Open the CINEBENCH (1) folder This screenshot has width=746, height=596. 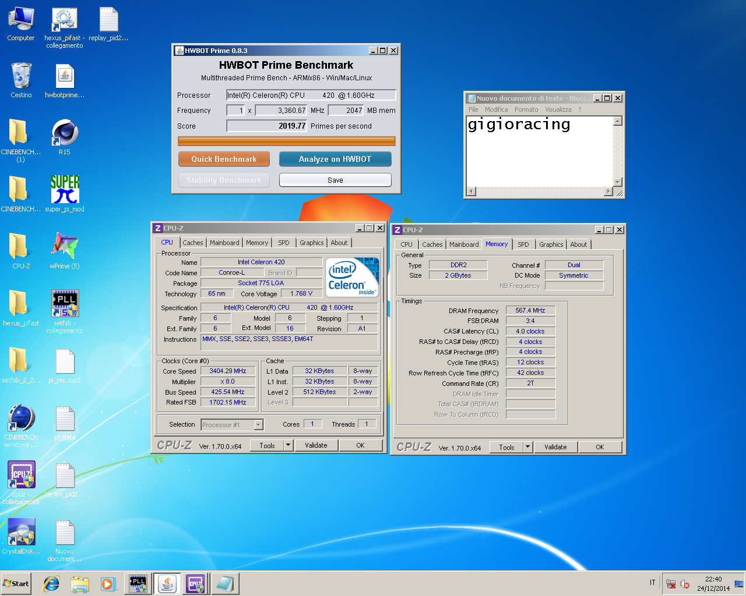click(x=21, y=140)
